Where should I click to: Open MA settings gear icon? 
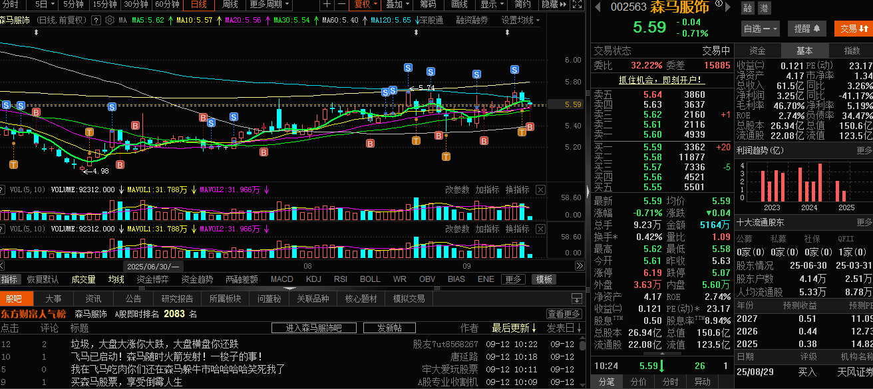pyautogui.click(x=109, y=21)
